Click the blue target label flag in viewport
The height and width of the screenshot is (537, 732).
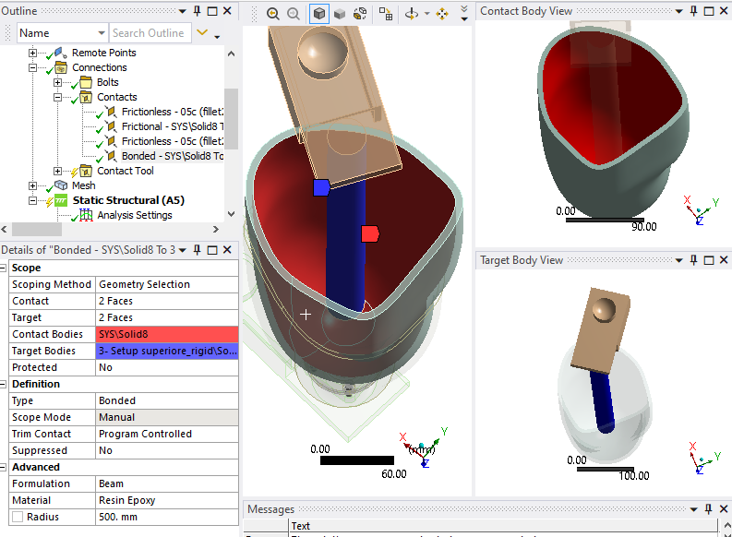321,187
